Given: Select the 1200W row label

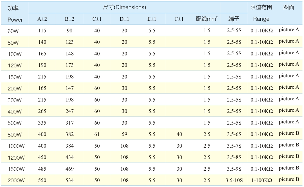Looking at the screenshot, I should coord(16,158).
